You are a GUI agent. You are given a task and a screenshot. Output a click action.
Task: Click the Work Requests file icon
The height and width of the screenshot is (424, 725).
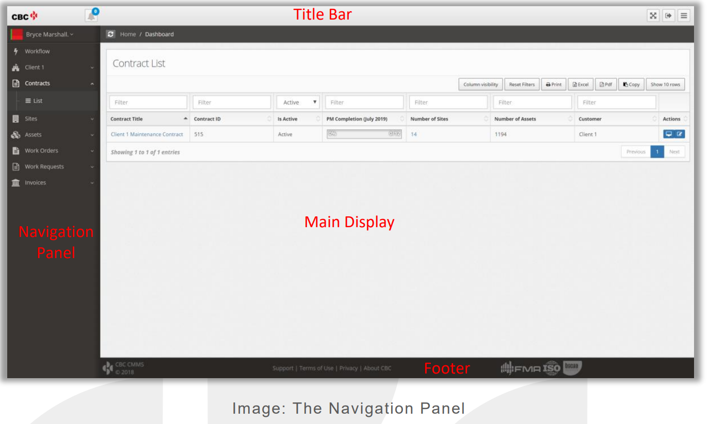click(15, 166)
